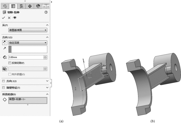The height and width of the screenshot is (123, 181).
Task: Enable the 反侧切除(F) checkbox
Action: (10, 63)
